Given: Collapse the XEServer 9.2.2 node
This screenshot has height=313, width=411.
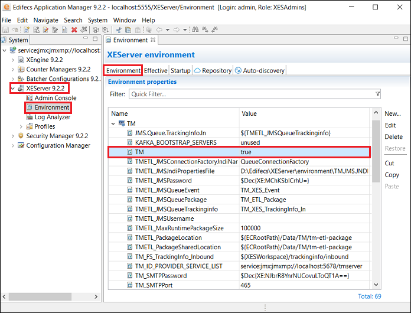Looking at the screenshot, I should click(13, 89).
